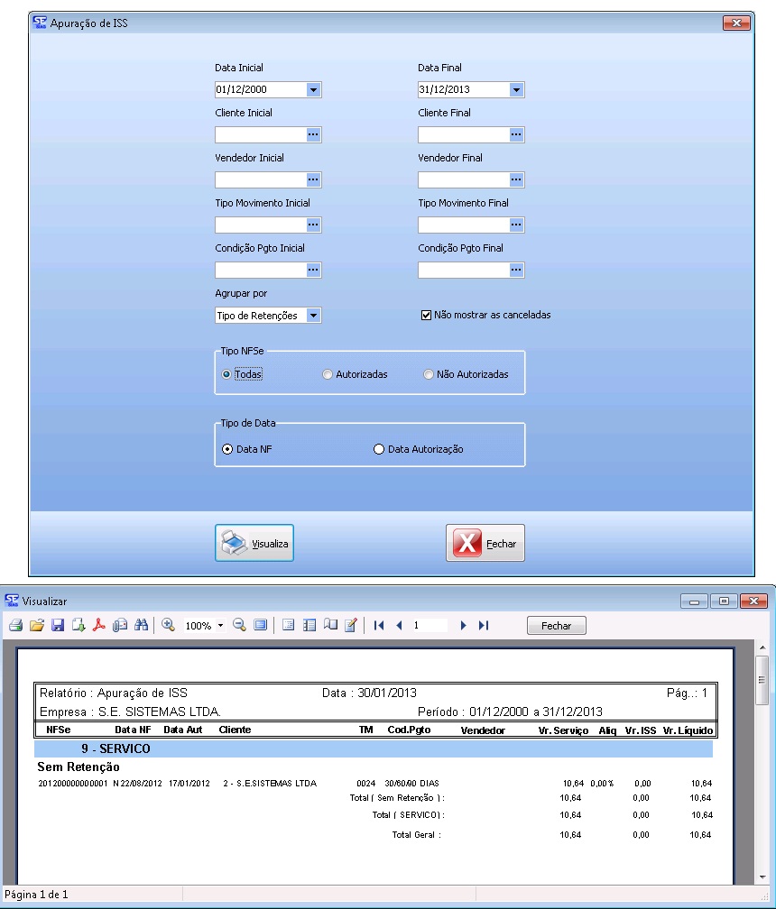Export report to PDF icon
776x909 pixels.
pyautogui.click(x=99, y=625)
